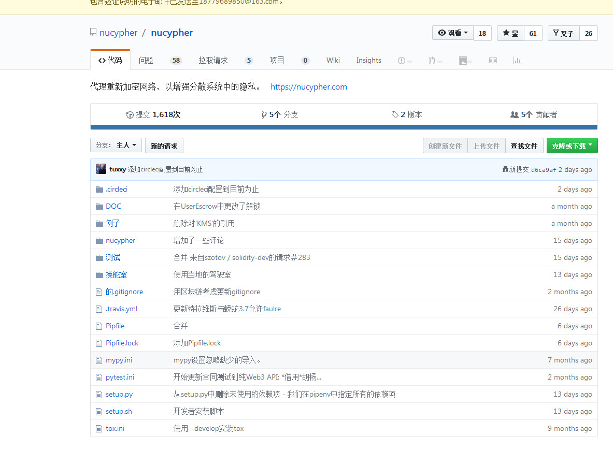View the 5个 贡献者 contributors

pyautogui.click(x=534, y=114)
